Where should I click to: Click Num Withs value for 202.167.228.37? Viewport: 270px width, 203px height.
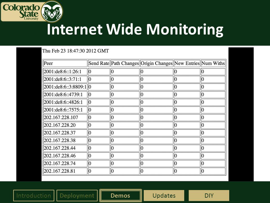click(x=213, y=133)
